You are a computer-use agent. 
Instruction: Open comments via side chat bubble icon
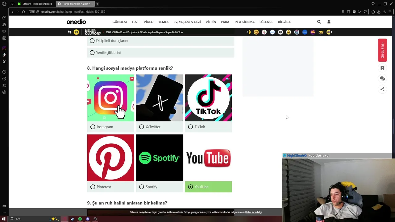tap(382, 79)
